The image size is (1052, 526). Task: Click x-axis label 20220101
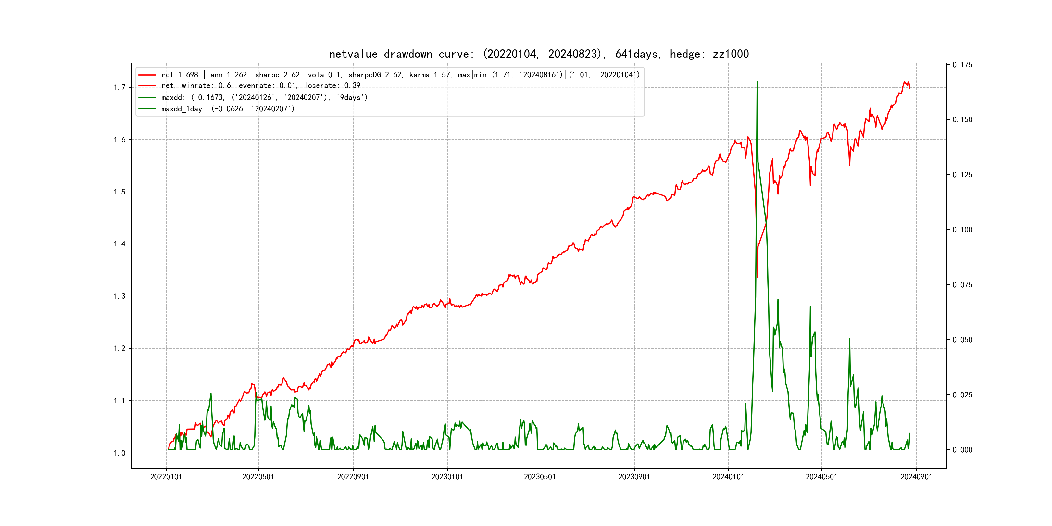click(x=166, y=477)
